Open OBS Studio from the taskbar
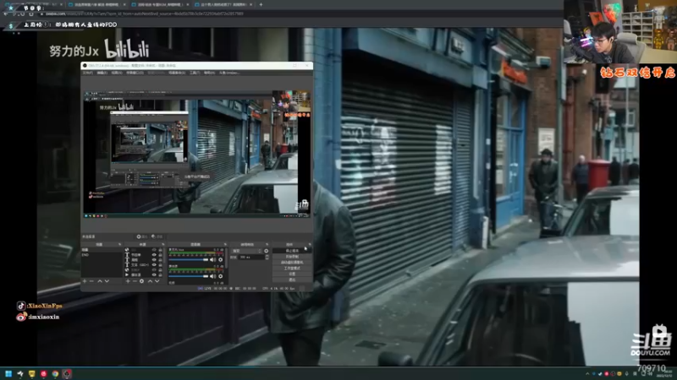Viewport: 677px width, 380px height. pos(67,373)
